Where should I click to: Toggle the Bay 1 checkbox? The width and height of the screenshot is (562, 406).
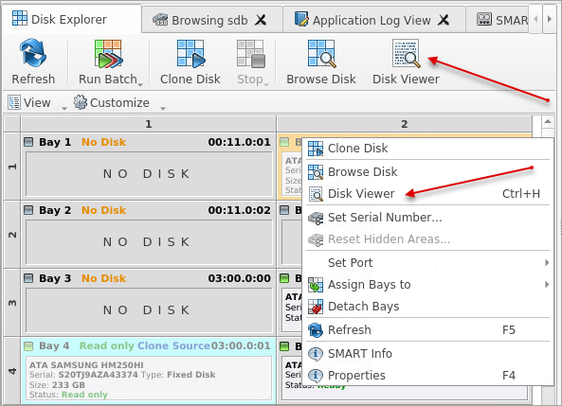(x=28, y=142)
